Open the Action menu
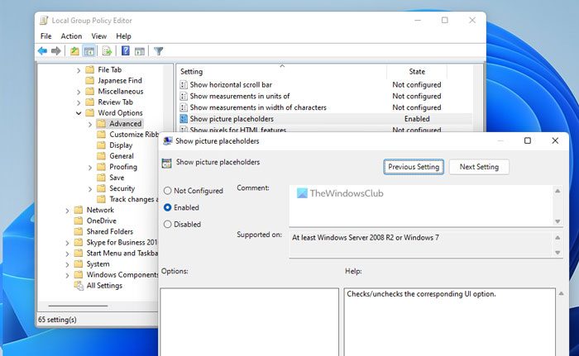Image resolution: width=579 pixels, height=356 pixels. click(71, 36)
